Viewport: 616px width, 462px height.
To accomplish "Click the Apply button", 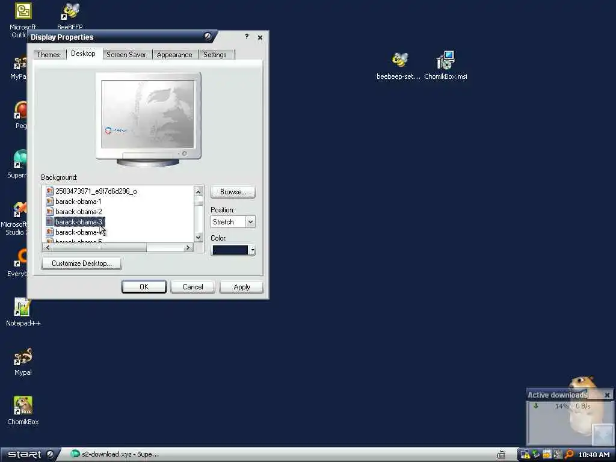I will click(x=242, y=287).
